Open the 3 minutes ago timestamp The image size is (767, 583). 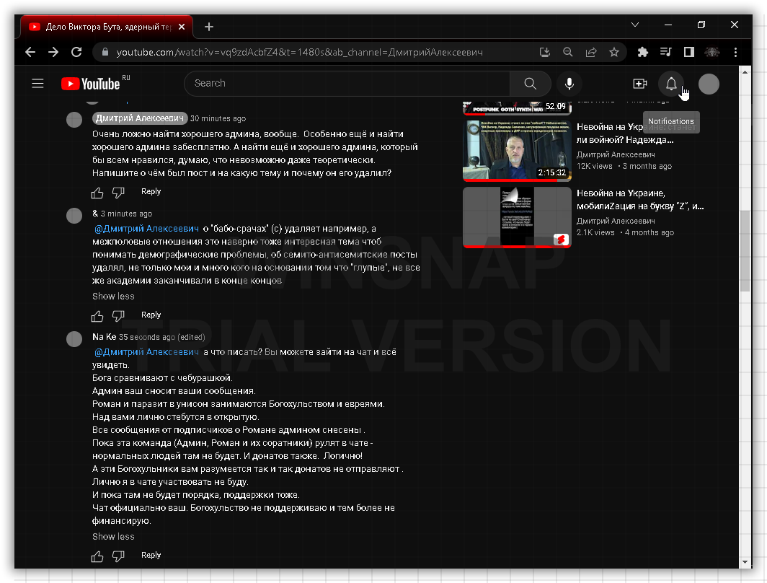pos(126,214)
